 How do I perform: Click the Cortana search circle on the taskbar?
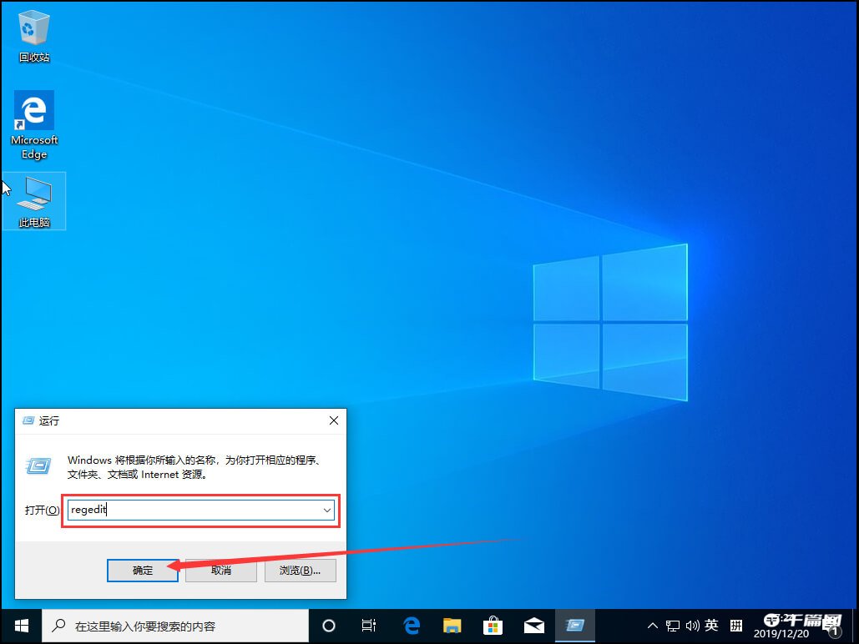(x=328, y=625)
